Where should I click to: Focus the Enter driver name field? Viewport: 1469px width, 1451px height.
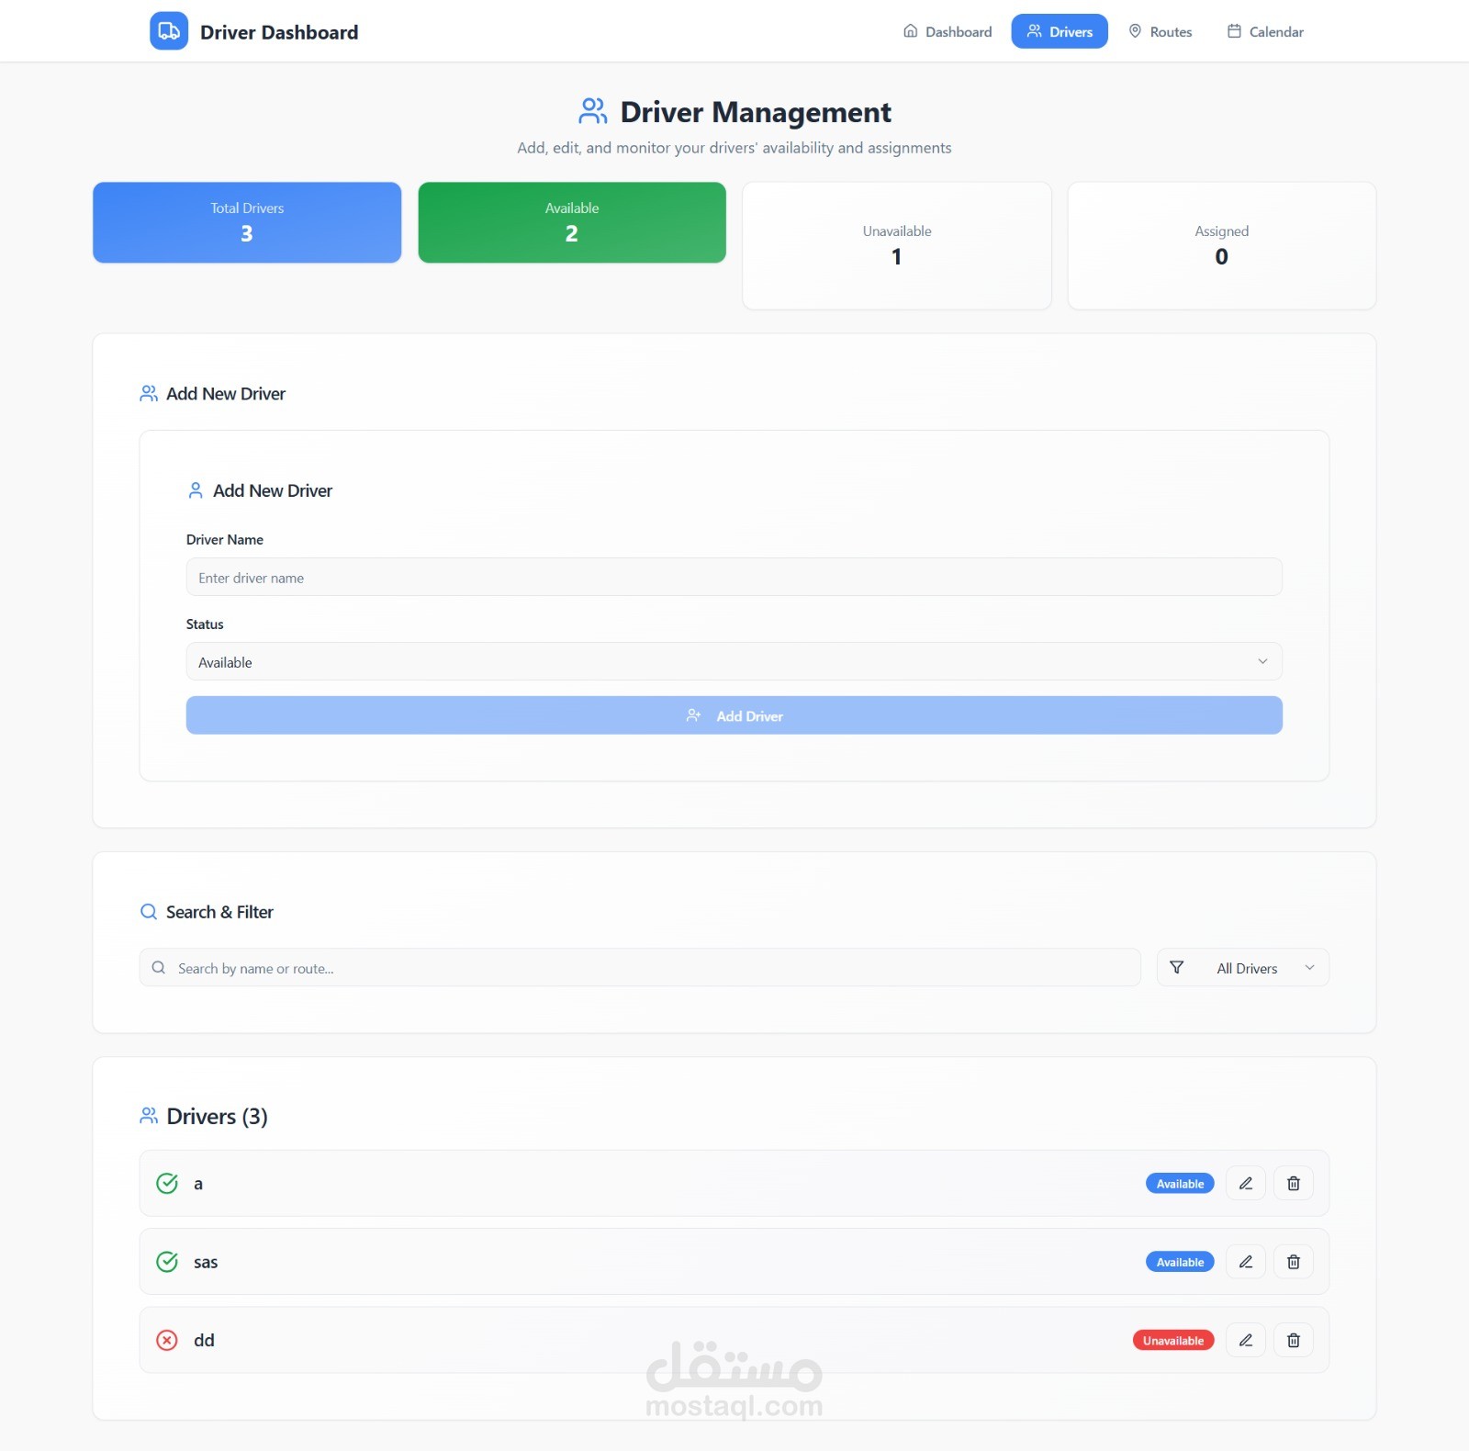point(734,577)
